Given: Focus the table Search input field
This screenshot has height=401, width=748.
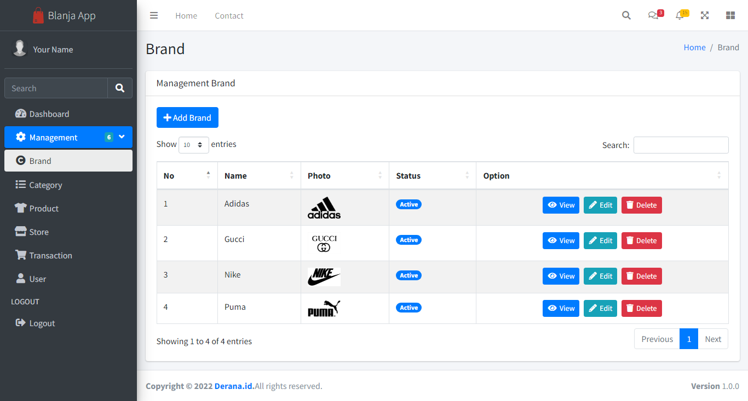Looking at the screenshot, I should coord(681,145).
